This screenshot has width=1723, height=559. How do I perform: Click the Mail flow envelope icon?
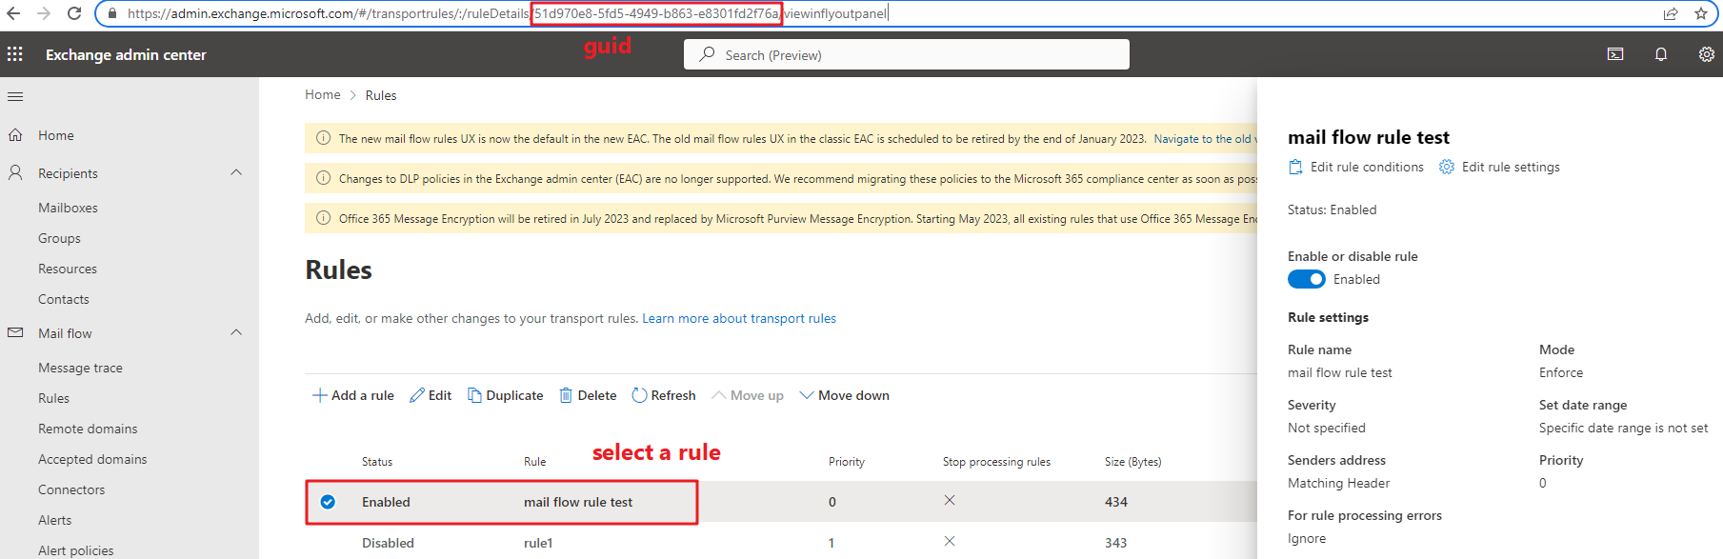click(15, 332)
